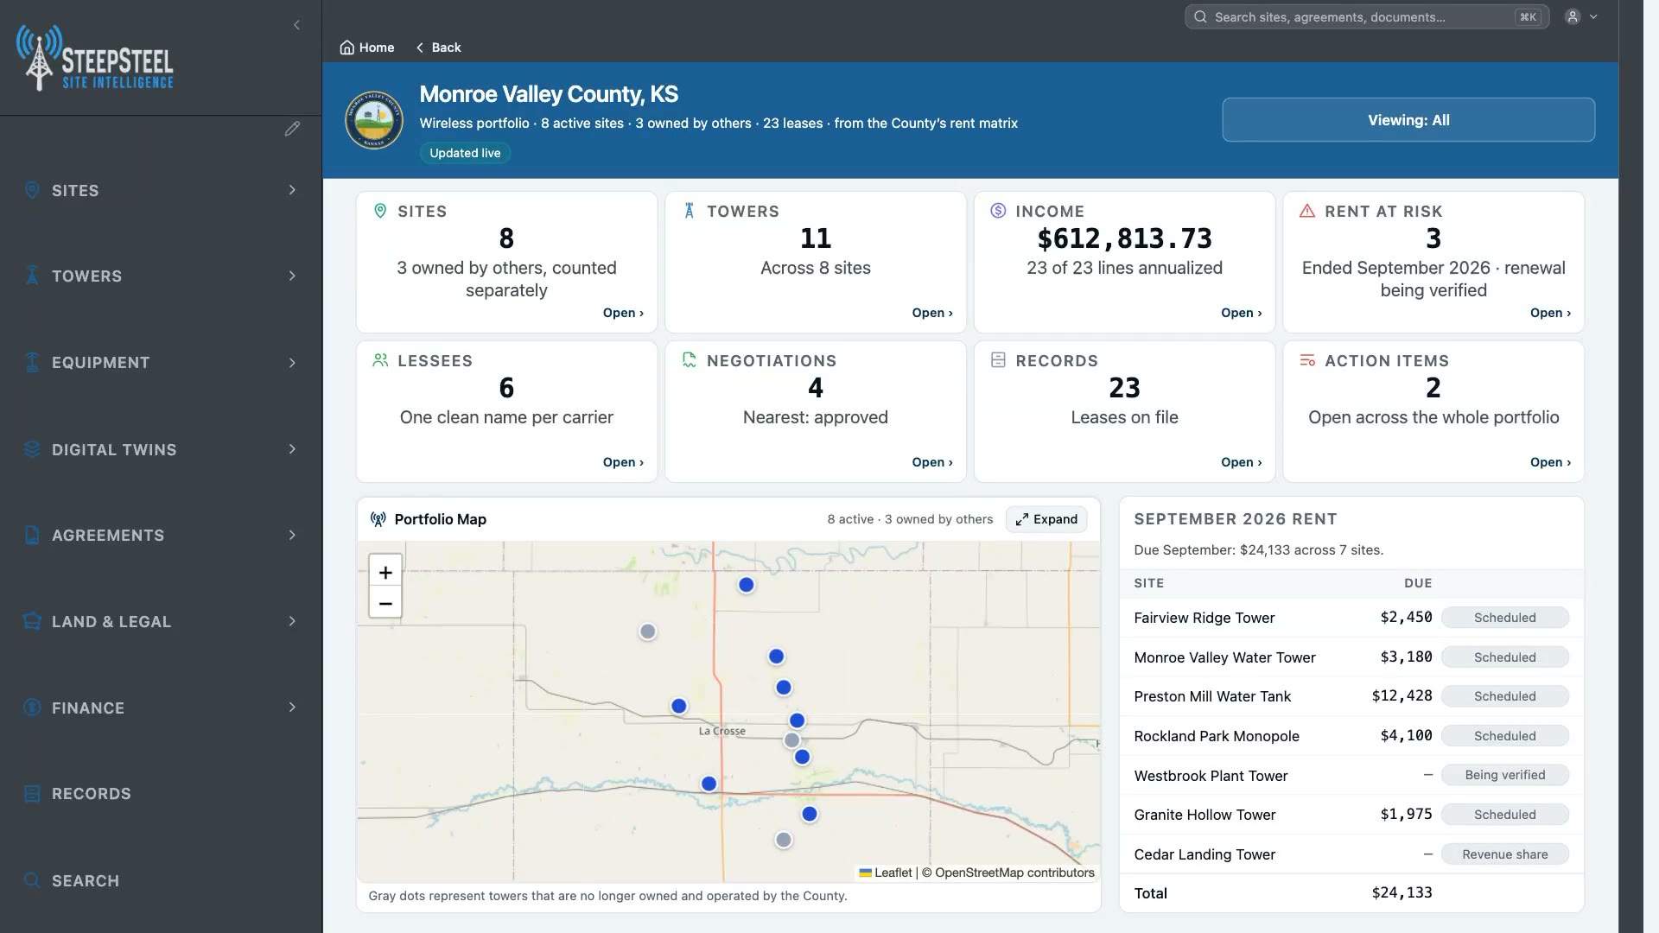Click the Viewing: All button
Image resolution: width=1659 pixels, height=933 pixels.
tap(1408, 120)
